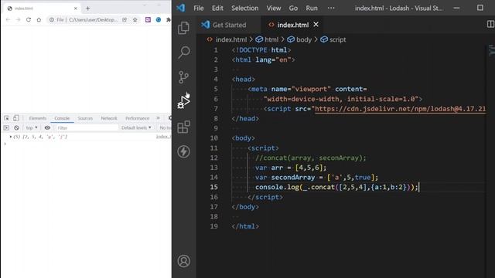Switch to DevTools Elements tab
The width and height of the screenshot is (495, 278).
[38, 118]
